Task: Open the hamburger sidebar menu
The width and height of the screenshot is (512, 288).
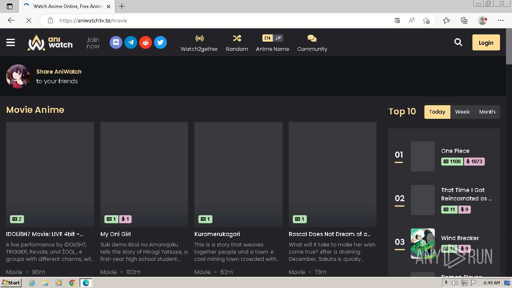Action: (x=11, y=42)
